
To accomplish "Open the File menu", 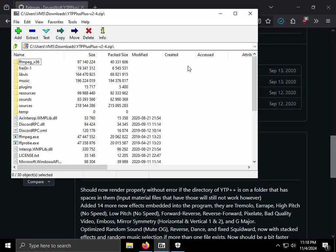I will point(16,22).
